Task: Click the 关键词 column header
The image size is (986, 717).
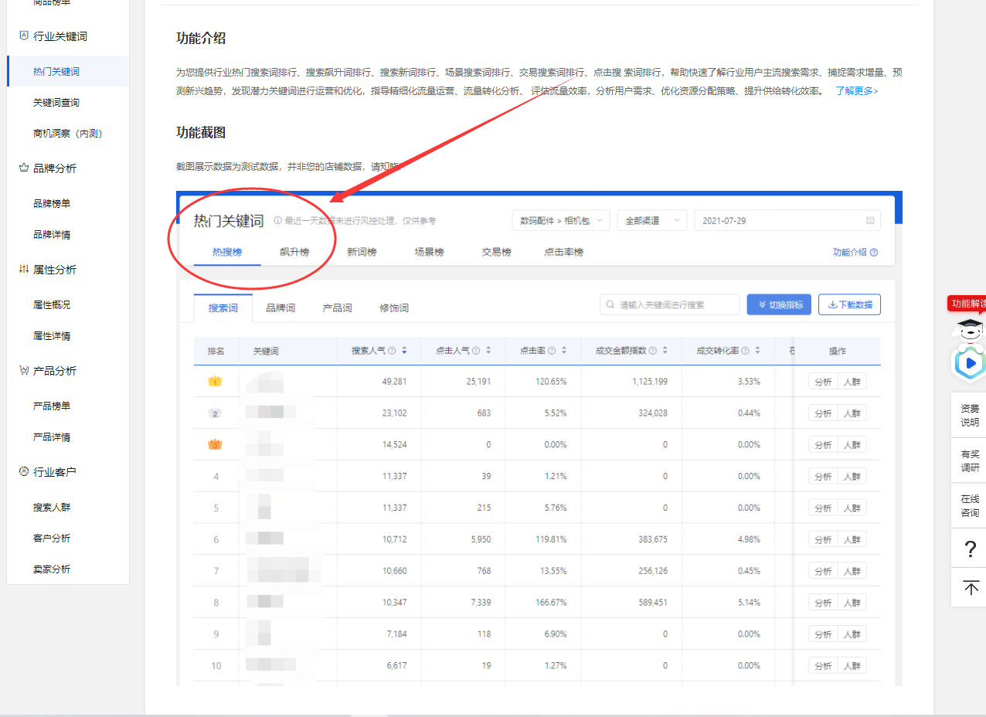Action: point(266,351)
